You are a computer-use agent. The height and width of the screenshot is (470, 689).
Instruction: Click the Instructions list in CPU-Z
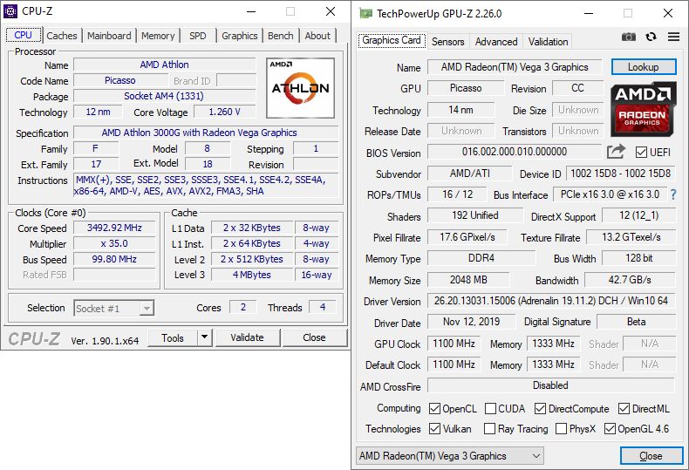(x=206, y=186)
